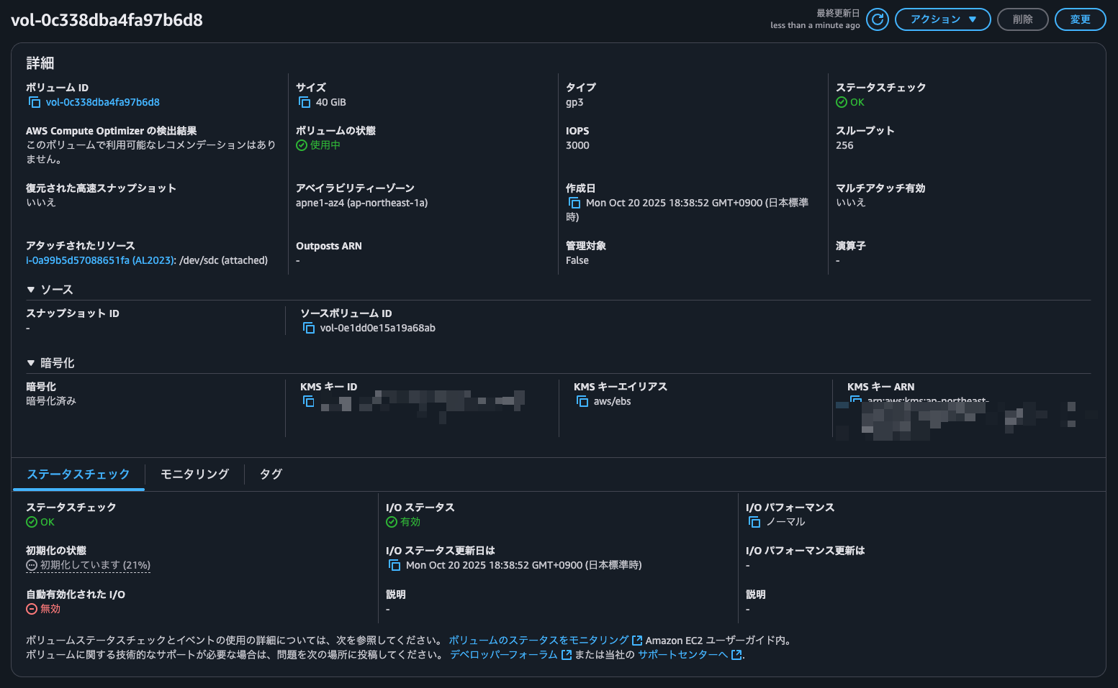Image resolution: width=1118 pixels, height=688 pixels.
Task: Open the ボリュームのステータスをモニタリング link
Action: coord(545,641)
